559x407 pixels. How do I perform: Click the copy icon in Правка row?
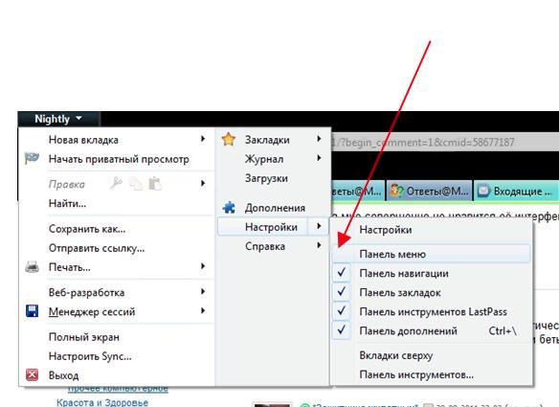click(x=136, y=184)
